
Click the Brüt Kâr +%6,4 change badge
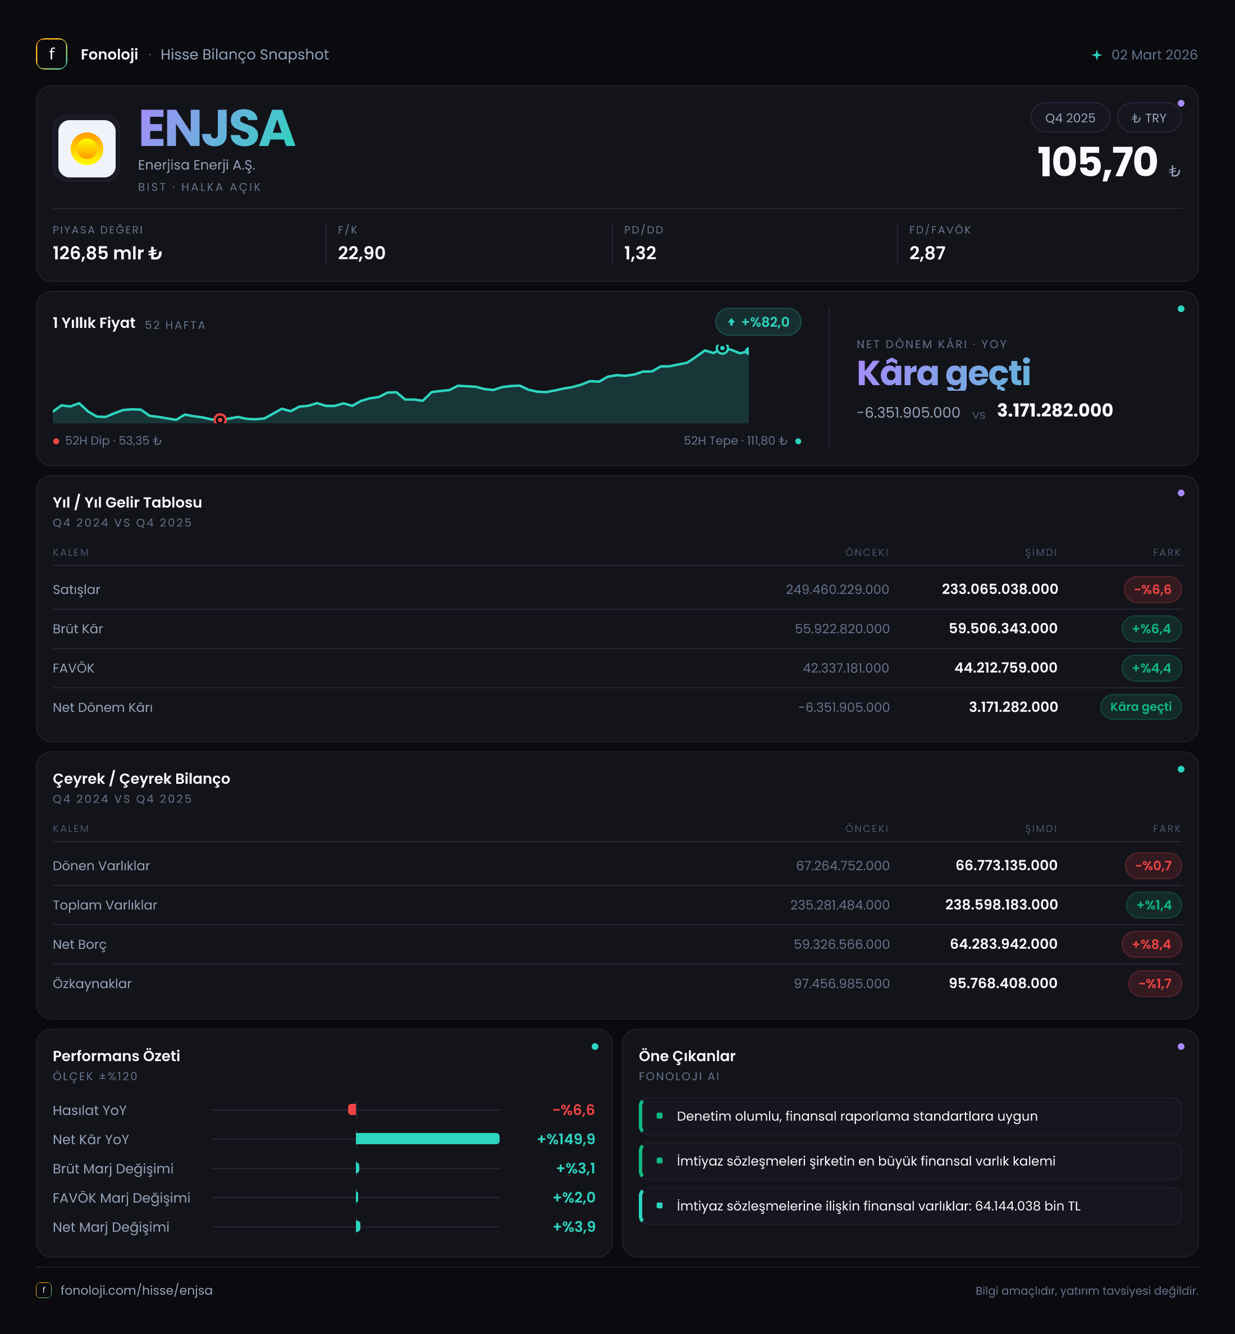click(x=1151, y=629)
